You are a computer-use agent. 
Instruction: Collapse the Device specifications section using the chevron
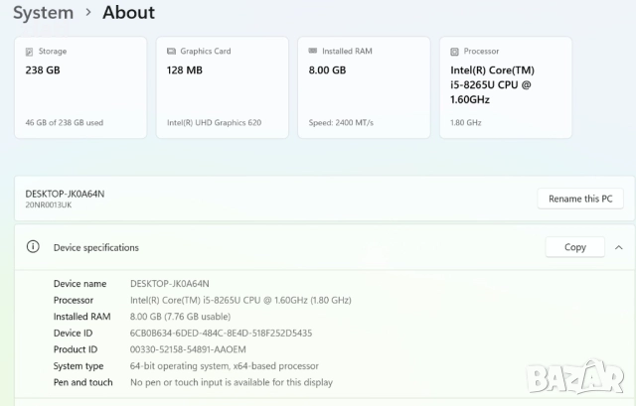[618, 247]
